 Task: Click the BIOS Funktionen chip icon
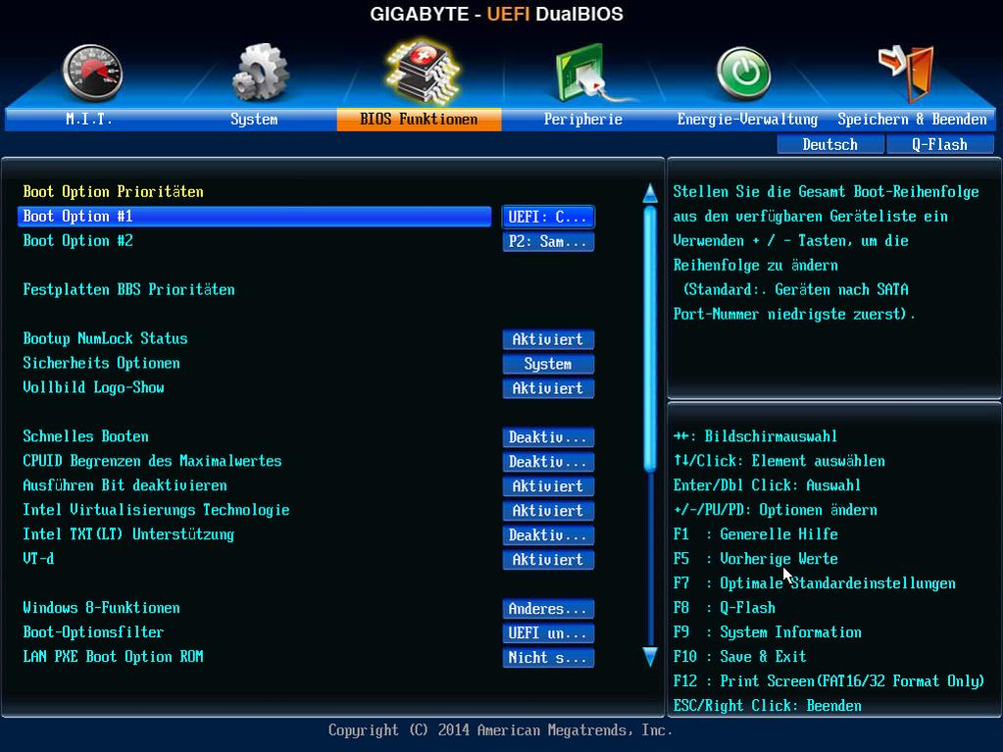tap(424, 71)
